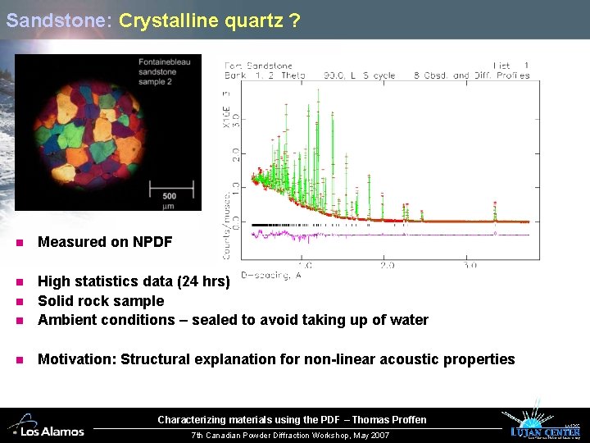Click the pink bullet next to 'Measured on NPDF'
Screen dimensions: 590x443
(20, 243)
